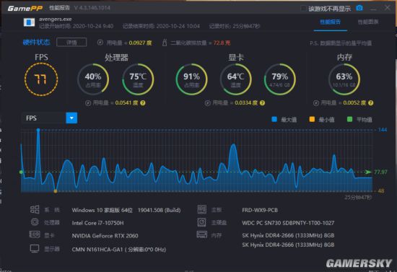Click the Windows system icon in specs list
The image size is (397, 272).
coord(35,209)
